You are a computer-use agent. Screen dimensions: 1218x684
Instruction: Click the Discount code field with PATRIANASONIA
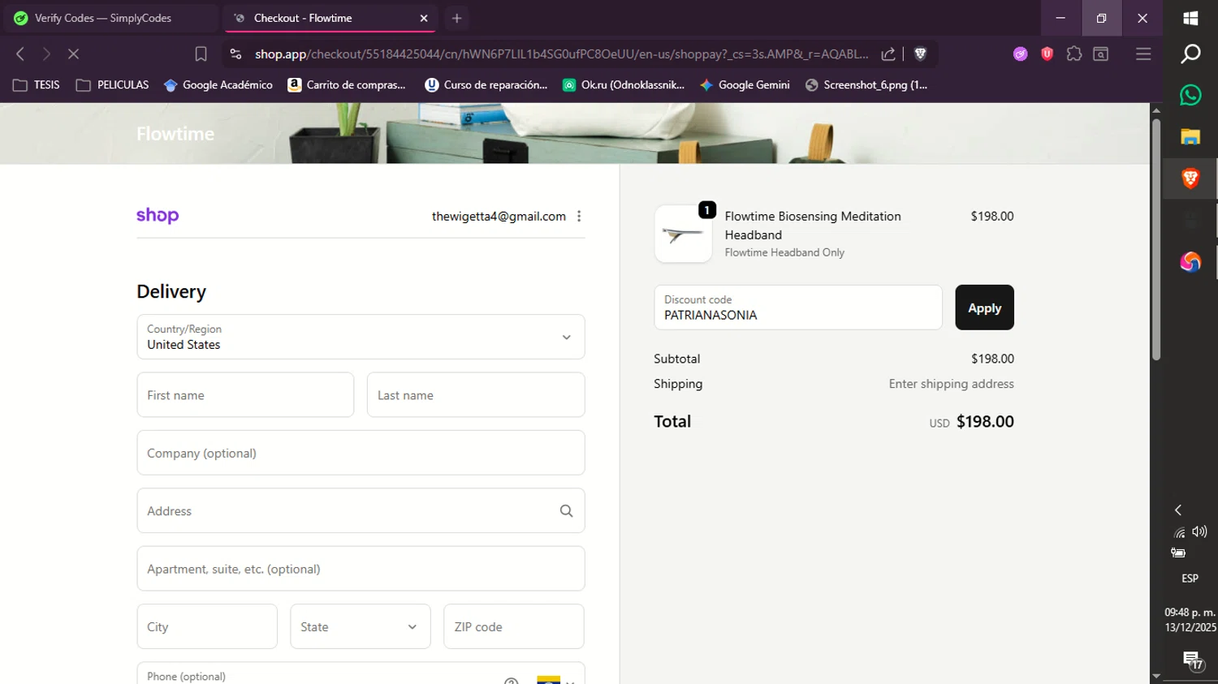[798, 308]
